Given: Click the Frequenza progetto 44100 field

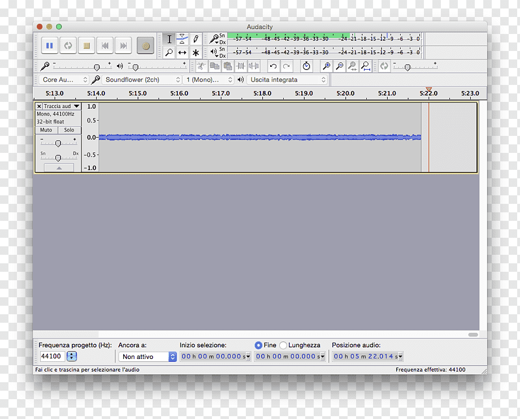Looking at the screenshot, I should point(52,356).
